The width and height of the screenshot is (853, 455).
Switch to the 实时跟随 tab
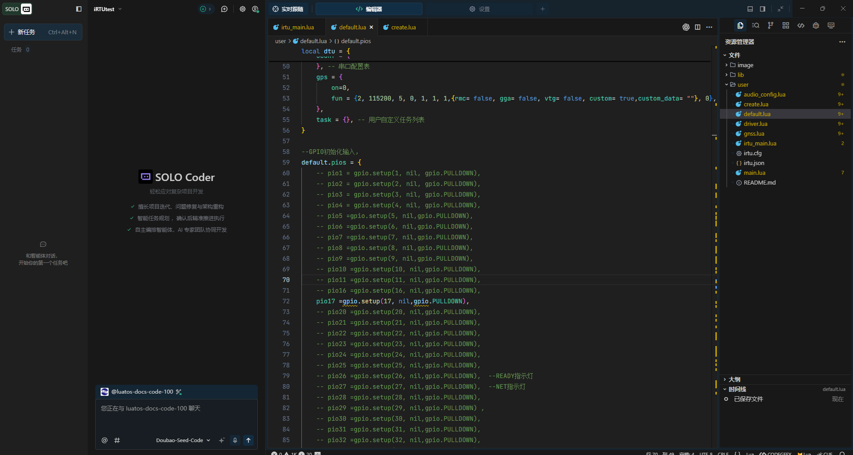(288, 9)
